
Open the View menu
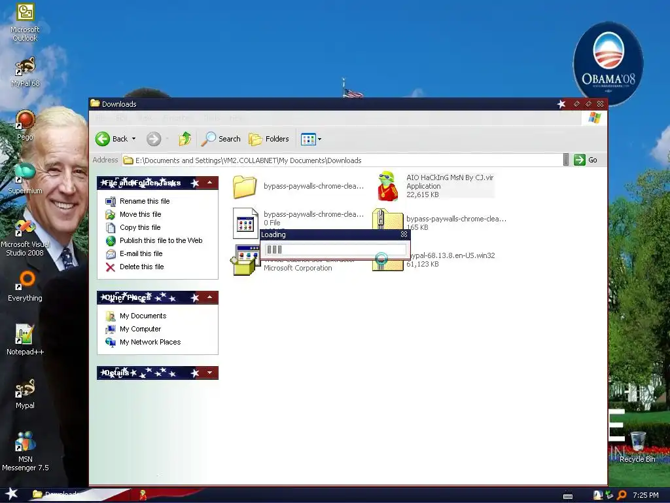[145, 118]
